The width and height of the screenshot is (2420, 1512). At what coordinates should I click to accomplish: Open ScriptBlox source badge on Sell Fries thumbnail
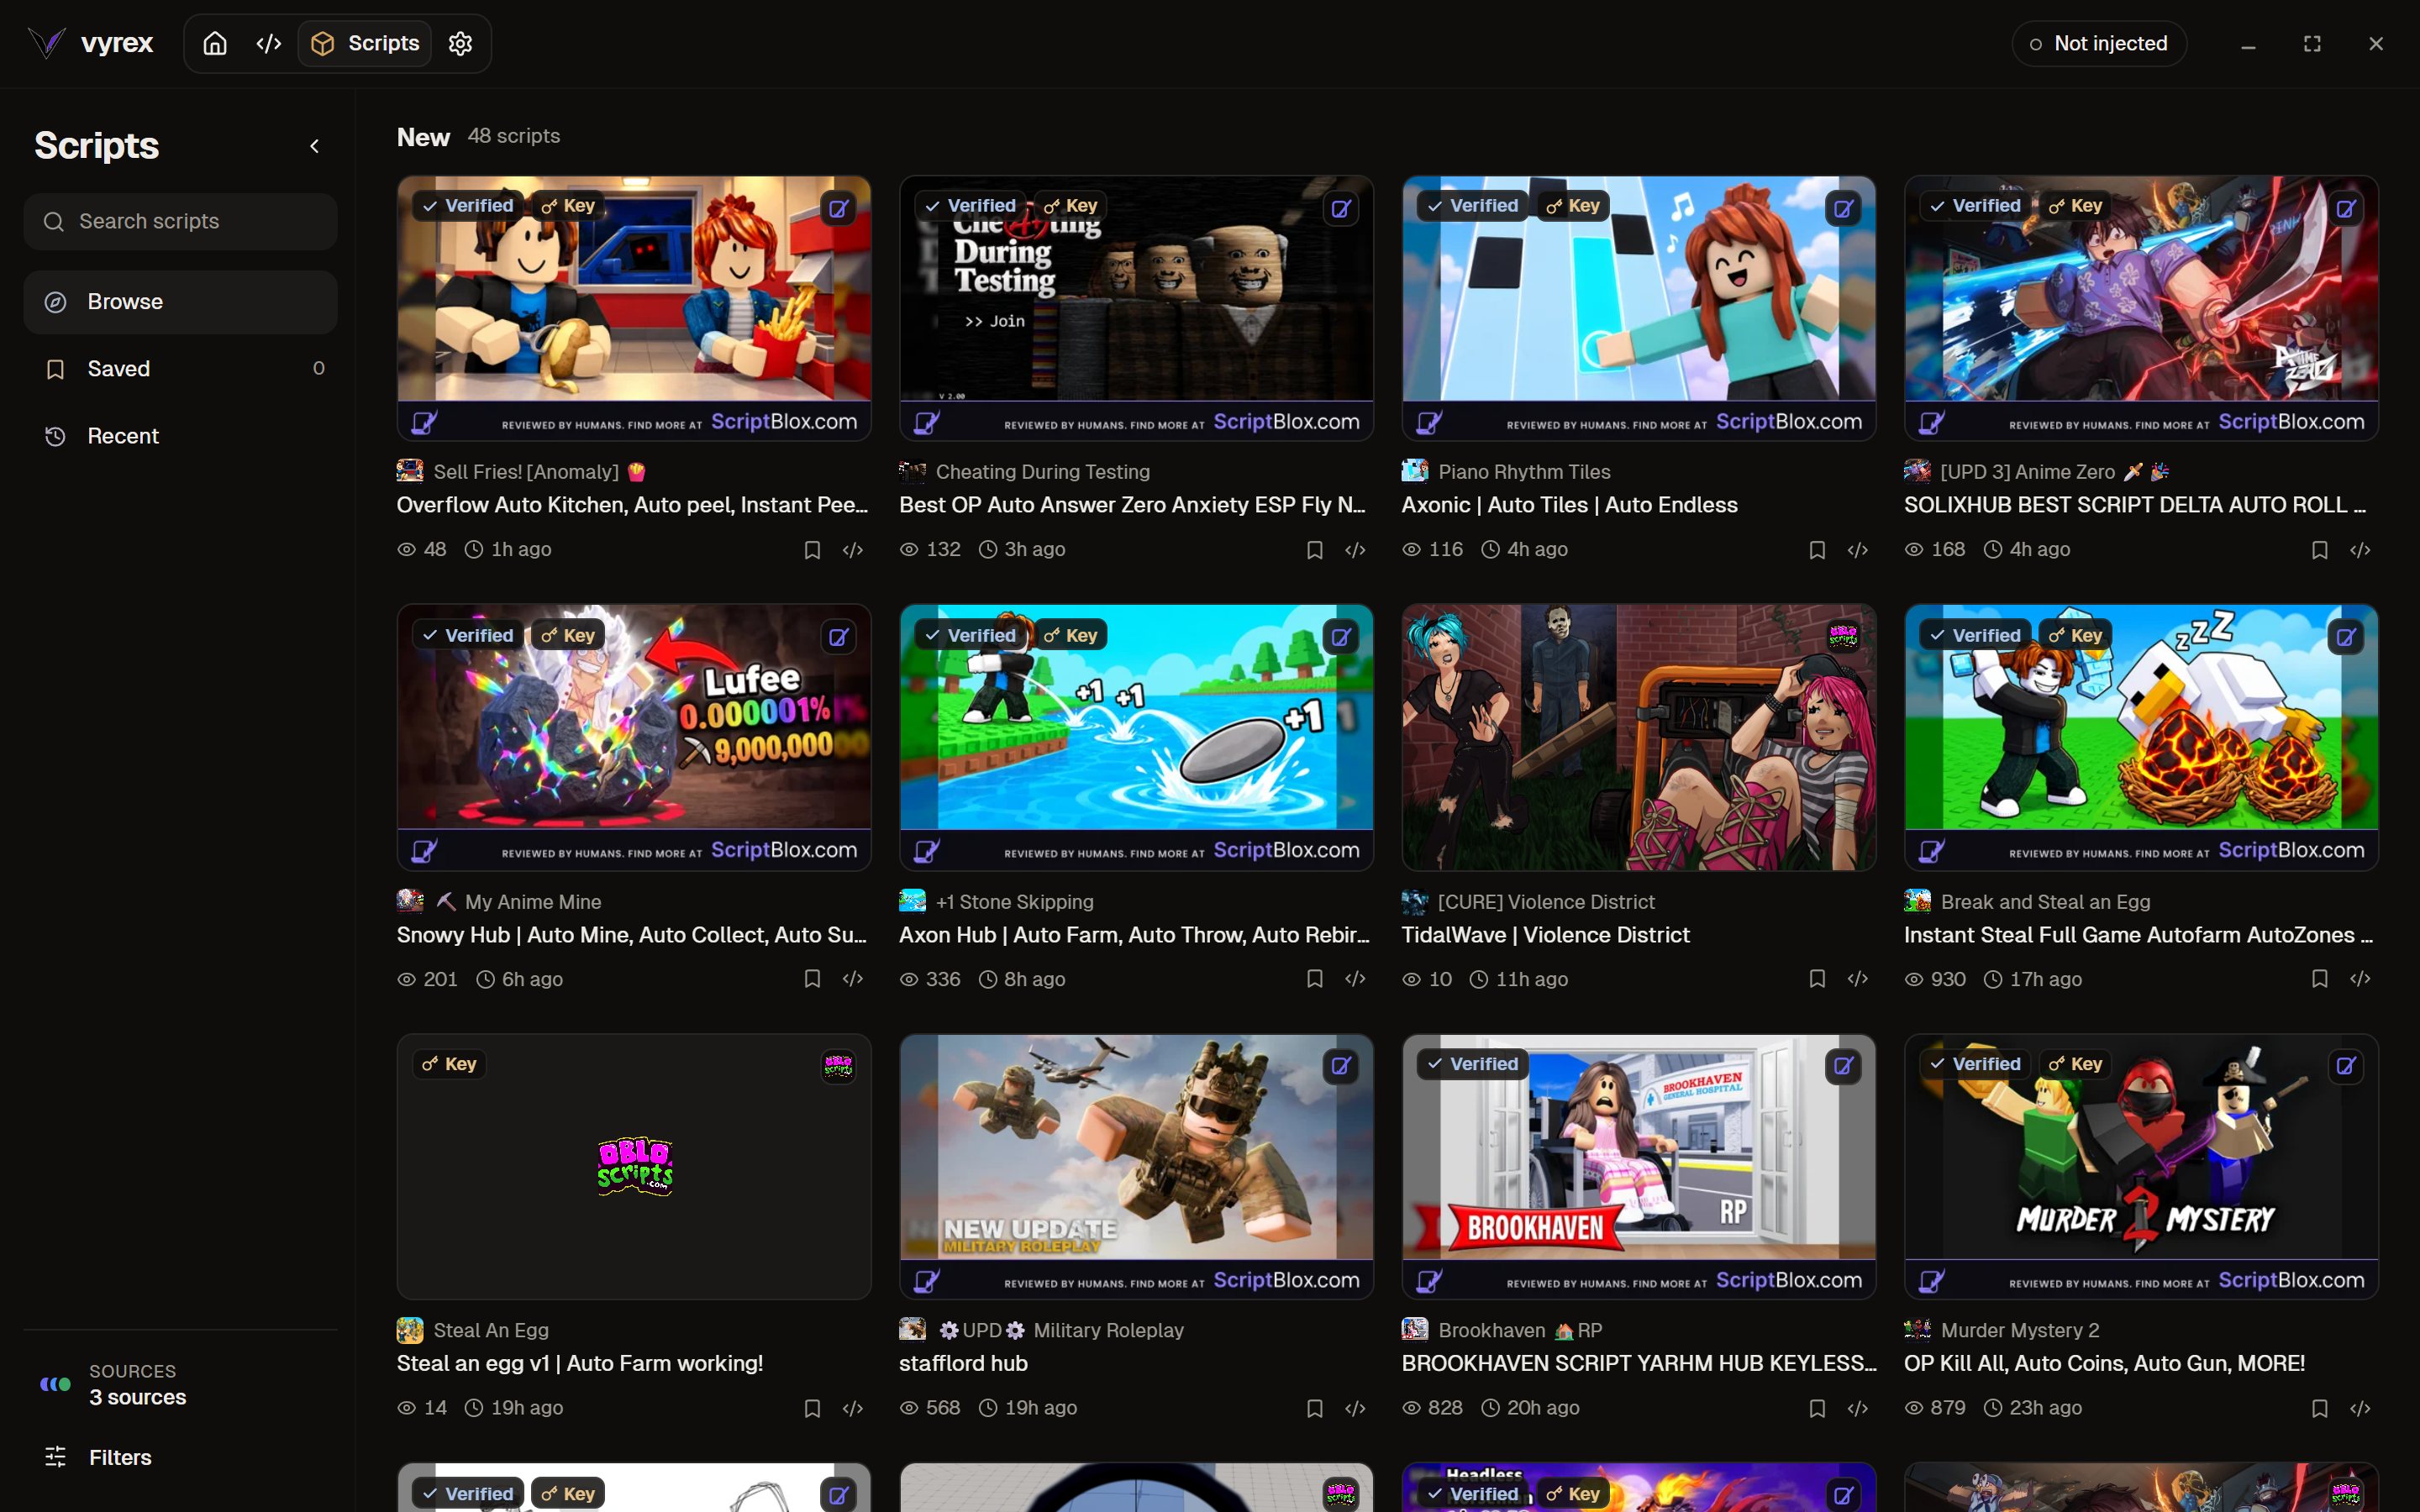[838, 209]
